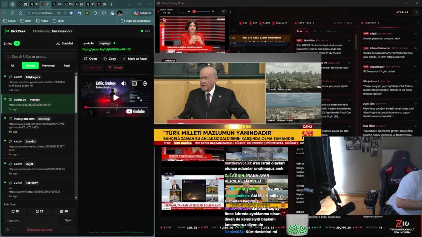The width and height of the screenshot is (422, 237).
Task: Open the browser three-dot settings menu
Action: (x=128, y=13)
